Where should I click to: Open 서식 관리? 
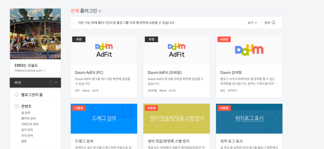pyautogui.click(x=27, y=135)
